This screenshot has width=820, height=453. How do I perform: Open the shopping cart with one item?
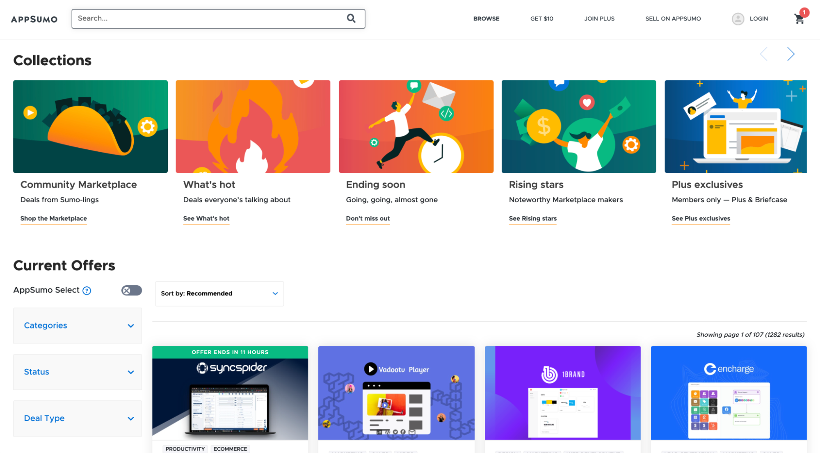click(799, 19)
